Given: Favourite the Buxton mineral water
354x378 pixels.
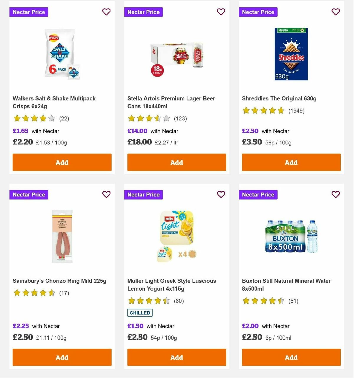Looking at the screenshot, I should click(335, 194).
